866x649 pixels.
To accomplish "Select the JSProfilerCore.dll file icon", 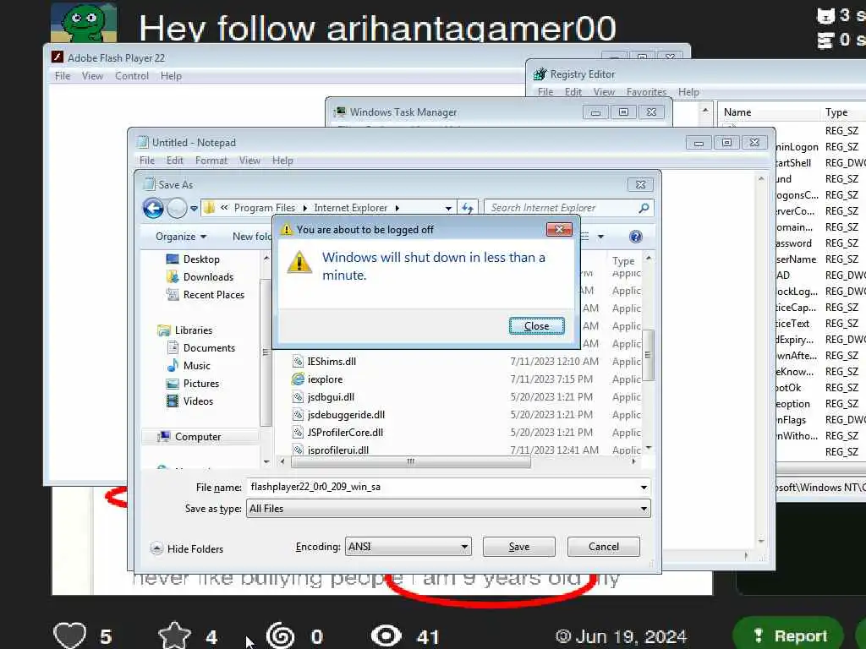I will click(x=298, y=432).
